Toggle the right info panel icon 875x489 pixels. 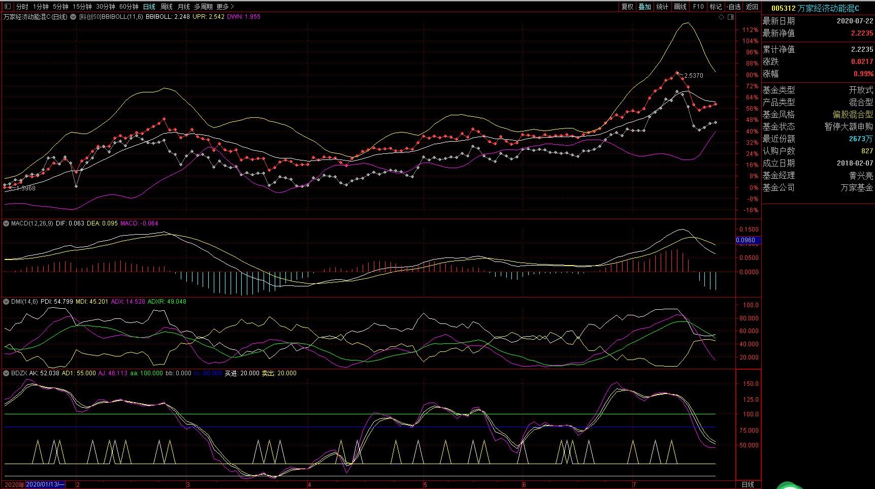(x=731, y=17)
